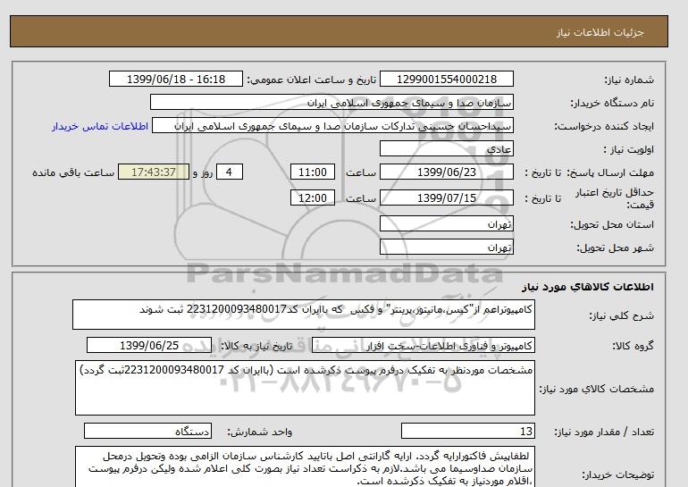Click the response deadline date 1399/06/23

[446, 172]
